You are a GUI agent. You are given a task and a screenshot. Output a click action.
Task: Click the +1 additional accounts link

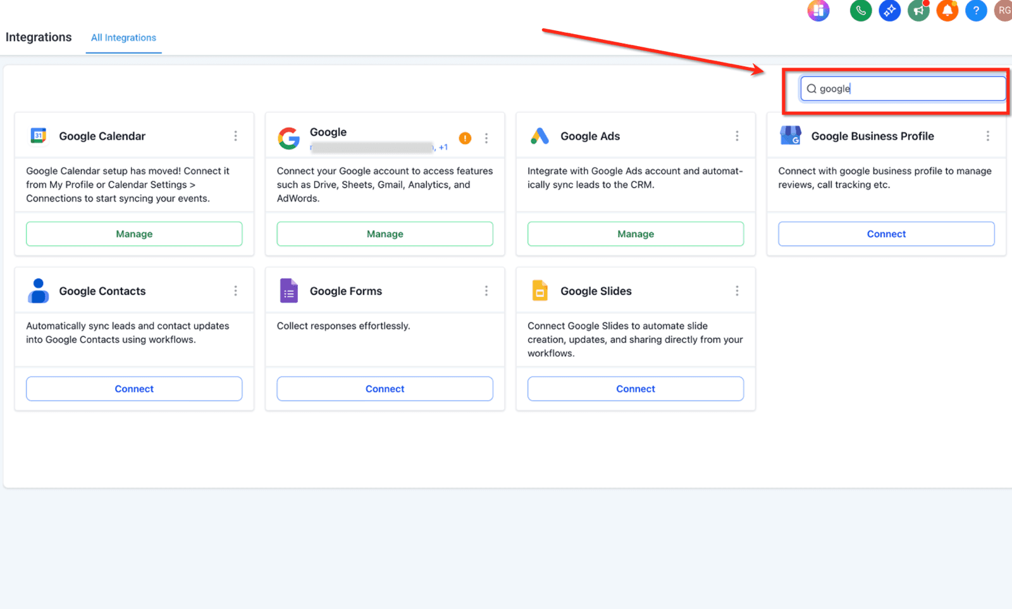(x=443, y=147)
